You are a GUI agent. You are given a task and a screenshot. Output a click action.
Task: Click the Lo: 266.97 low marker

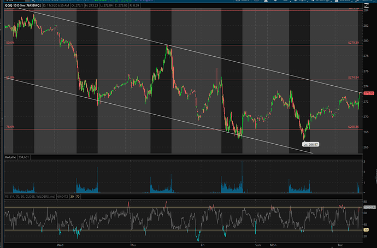[311, 144]
